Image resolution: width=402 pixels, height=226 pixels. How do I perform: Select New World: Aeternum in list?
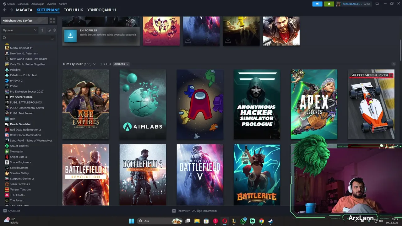(x=24, y=53)
